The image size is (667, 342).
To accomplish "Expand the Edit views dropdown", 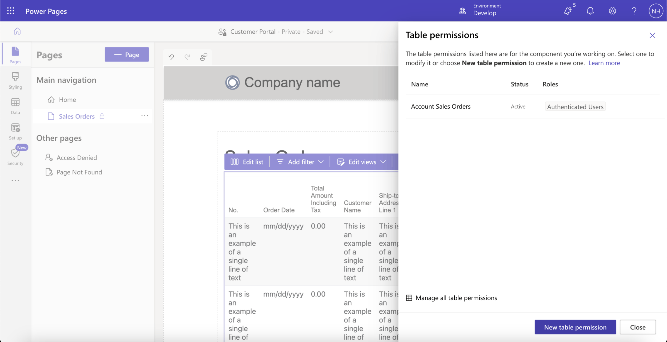I will (383, 162).
